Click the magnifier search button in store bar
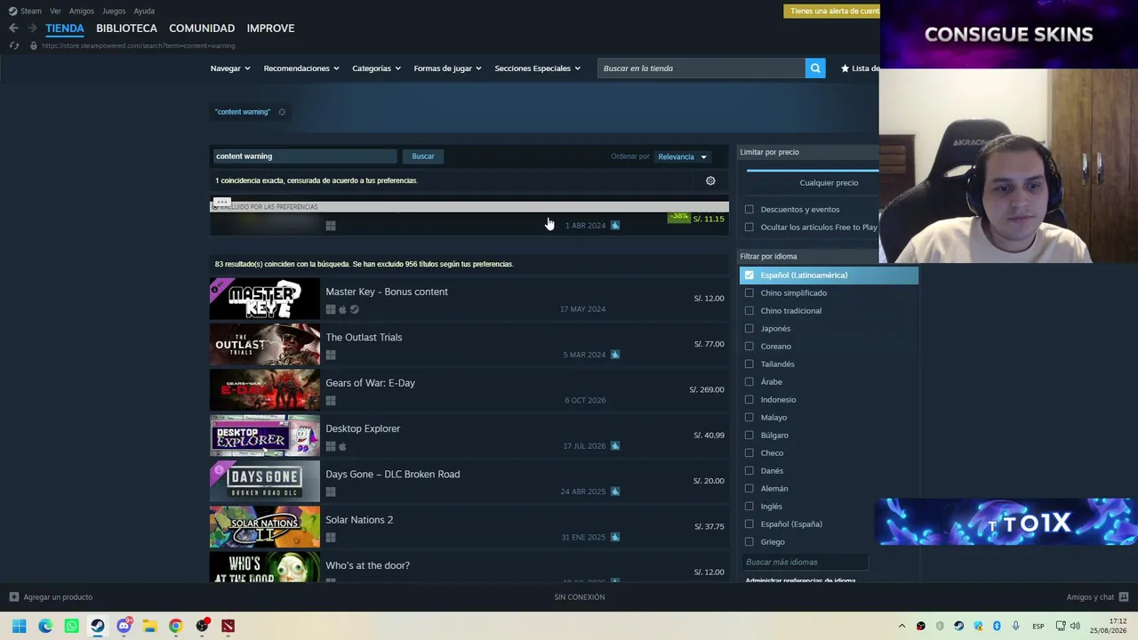This screenshot has width=1138, height=640. click(x=815, y=68)
